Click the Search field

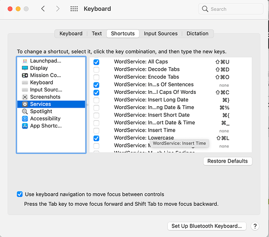click(231, 9)
